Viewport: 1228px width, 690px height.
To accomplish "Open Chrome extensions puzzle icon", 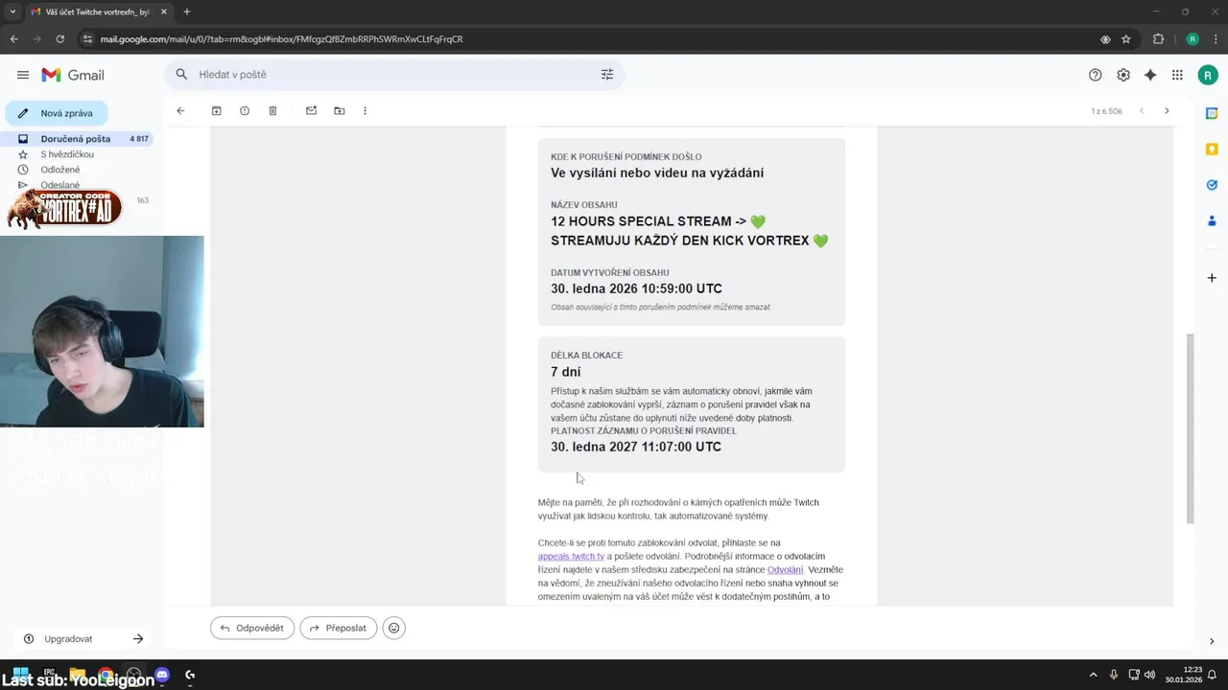I will pyautogui.click(x=1158, y=39).
